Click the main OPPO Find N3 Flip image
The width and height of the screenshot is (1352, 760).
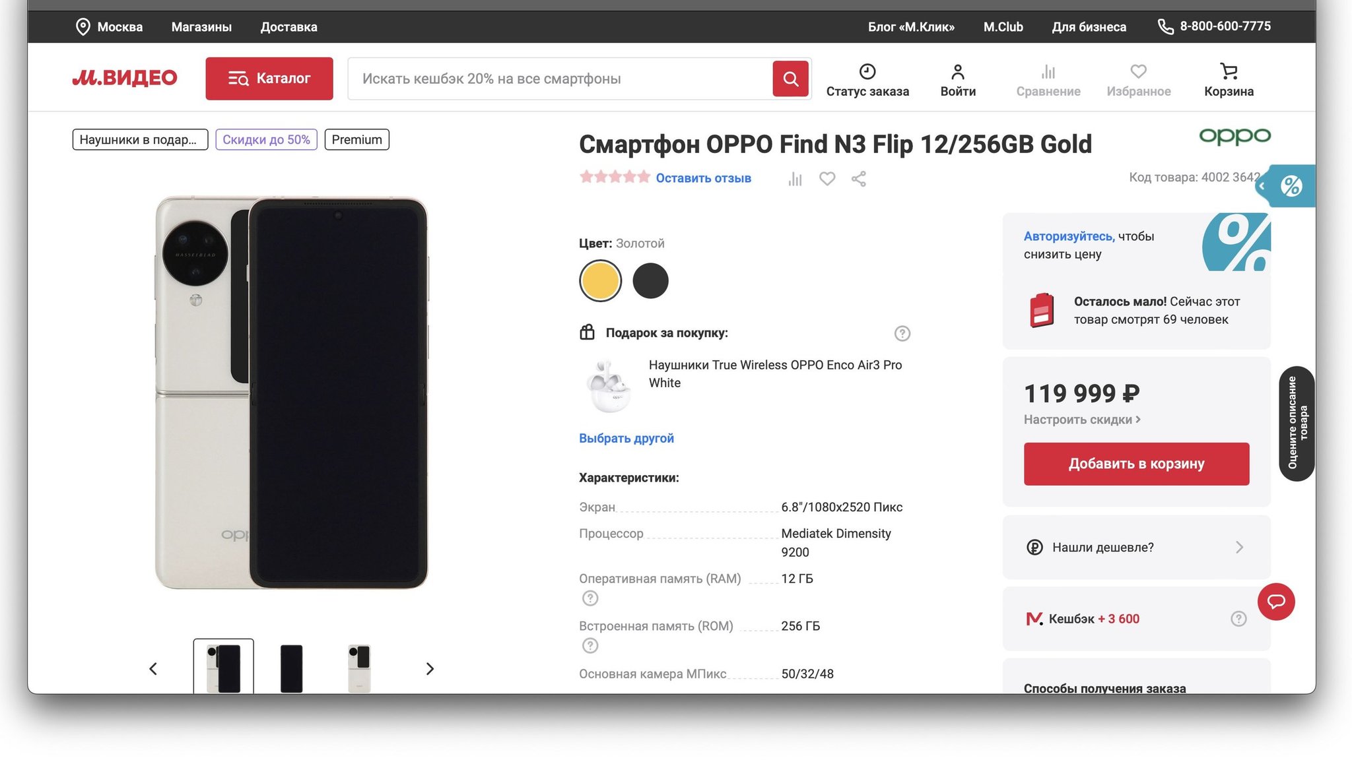click(291, 393)
